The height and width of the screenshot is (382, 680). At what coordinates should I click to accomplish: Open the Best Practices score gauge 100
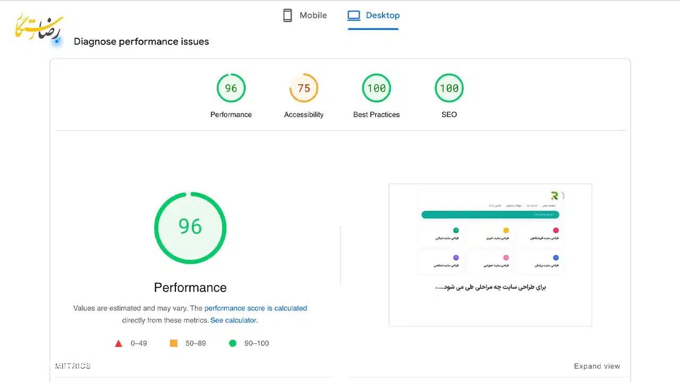pos(377,88)
